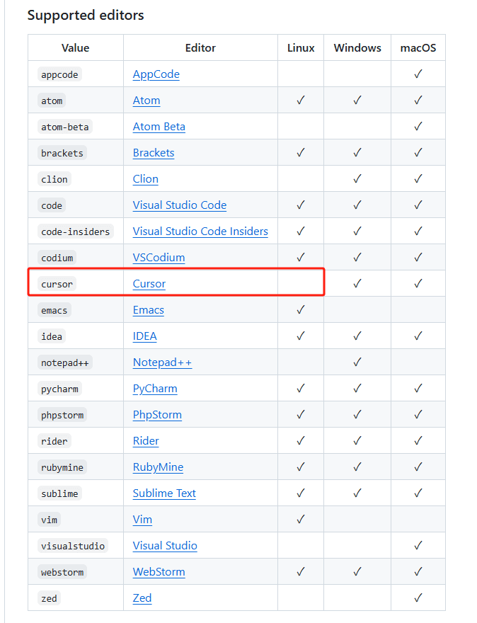Select the 'vim' value code
Image resolution: width=477 pixels, height=623 pixels.
click(x=50, y=520)
